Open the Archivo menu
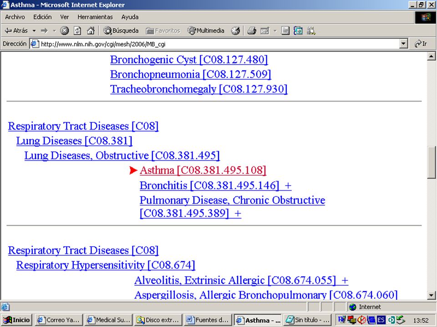 click(x=15, y=17)
